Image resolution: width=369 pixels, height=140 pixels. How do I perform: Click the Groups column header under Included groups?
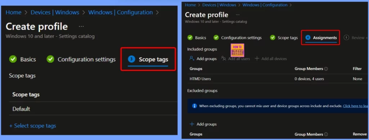tap(196, 69)
